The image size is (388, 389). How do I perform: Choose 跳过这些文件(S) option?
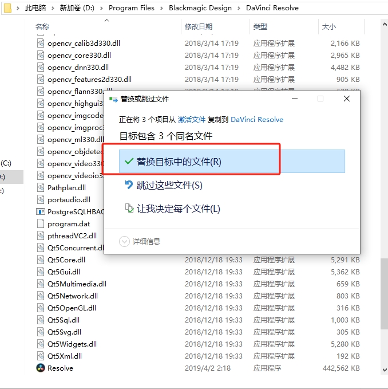click(169, 185)
